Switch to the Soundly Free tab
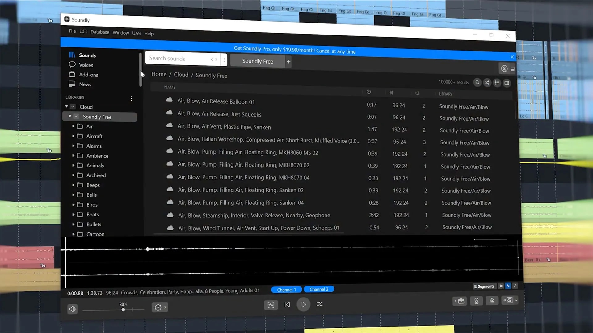This screenshot has width=593, height=333. click(x=257, y=61)
